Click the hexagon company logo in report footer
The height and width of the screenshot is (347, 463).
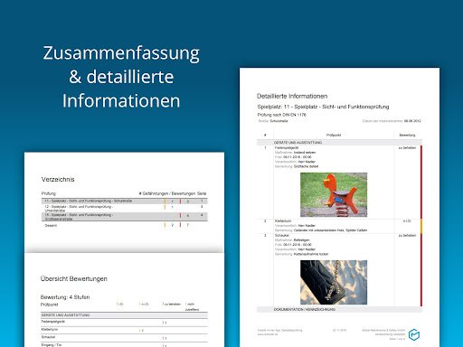(414, 334)
